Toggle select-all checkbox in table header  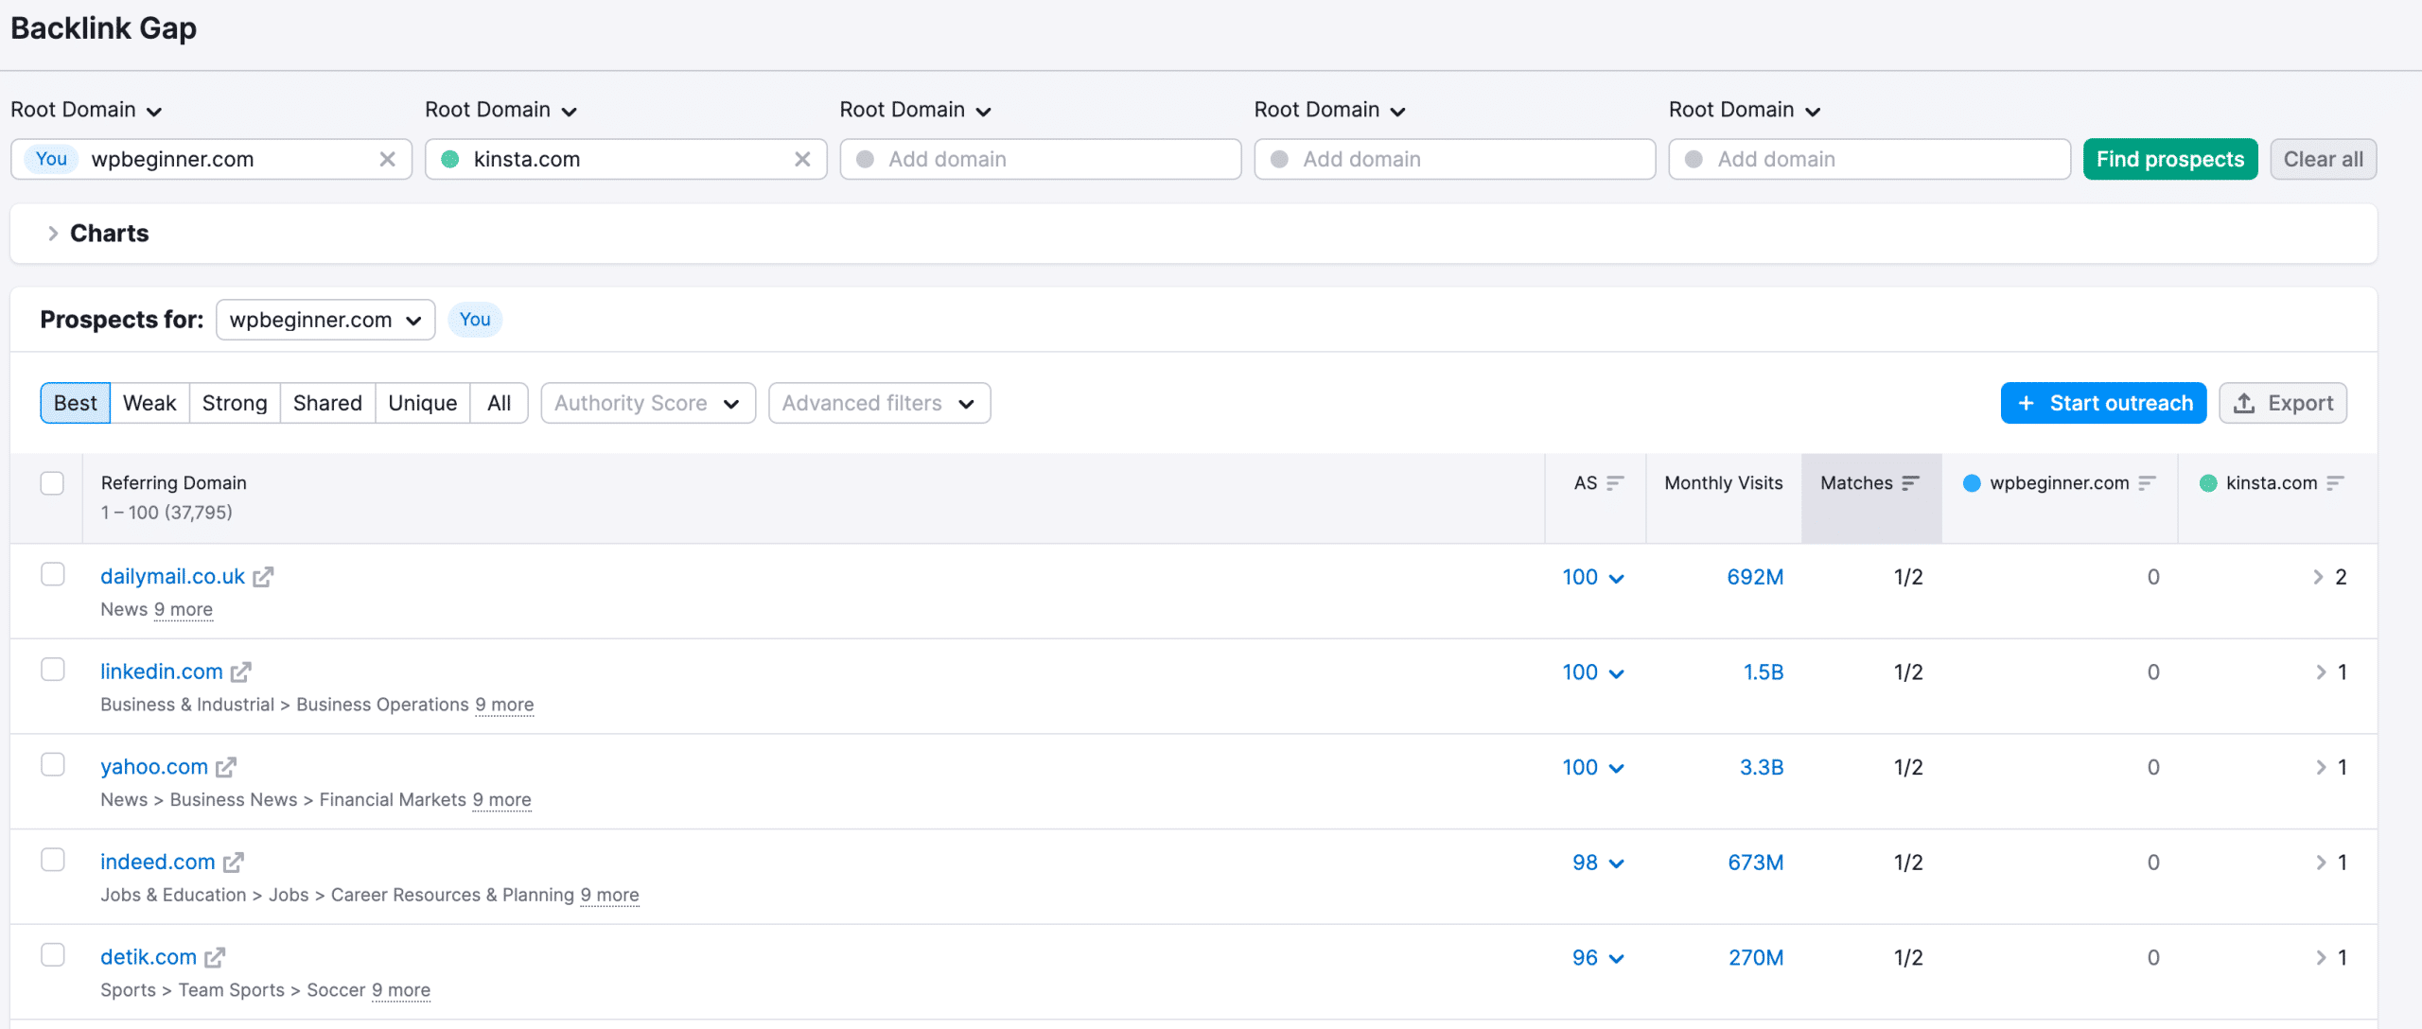click(x=52, y=483)
